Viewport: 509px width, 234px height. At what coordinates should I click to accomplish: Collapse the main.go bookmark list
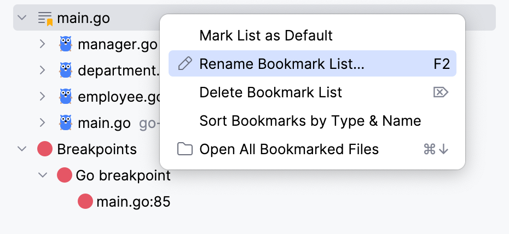pyautogui.click(x=22, y=18)
